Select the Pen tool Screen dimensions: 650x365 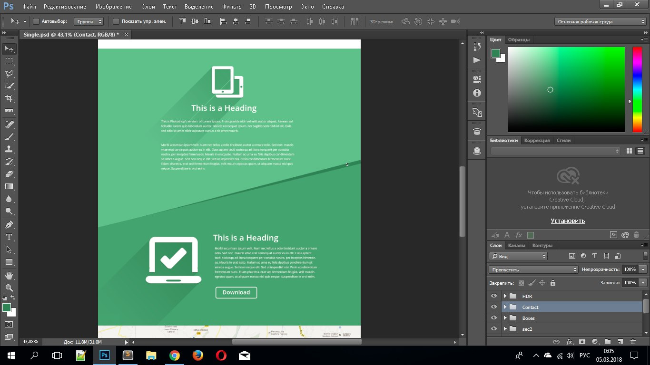(9, 225)
